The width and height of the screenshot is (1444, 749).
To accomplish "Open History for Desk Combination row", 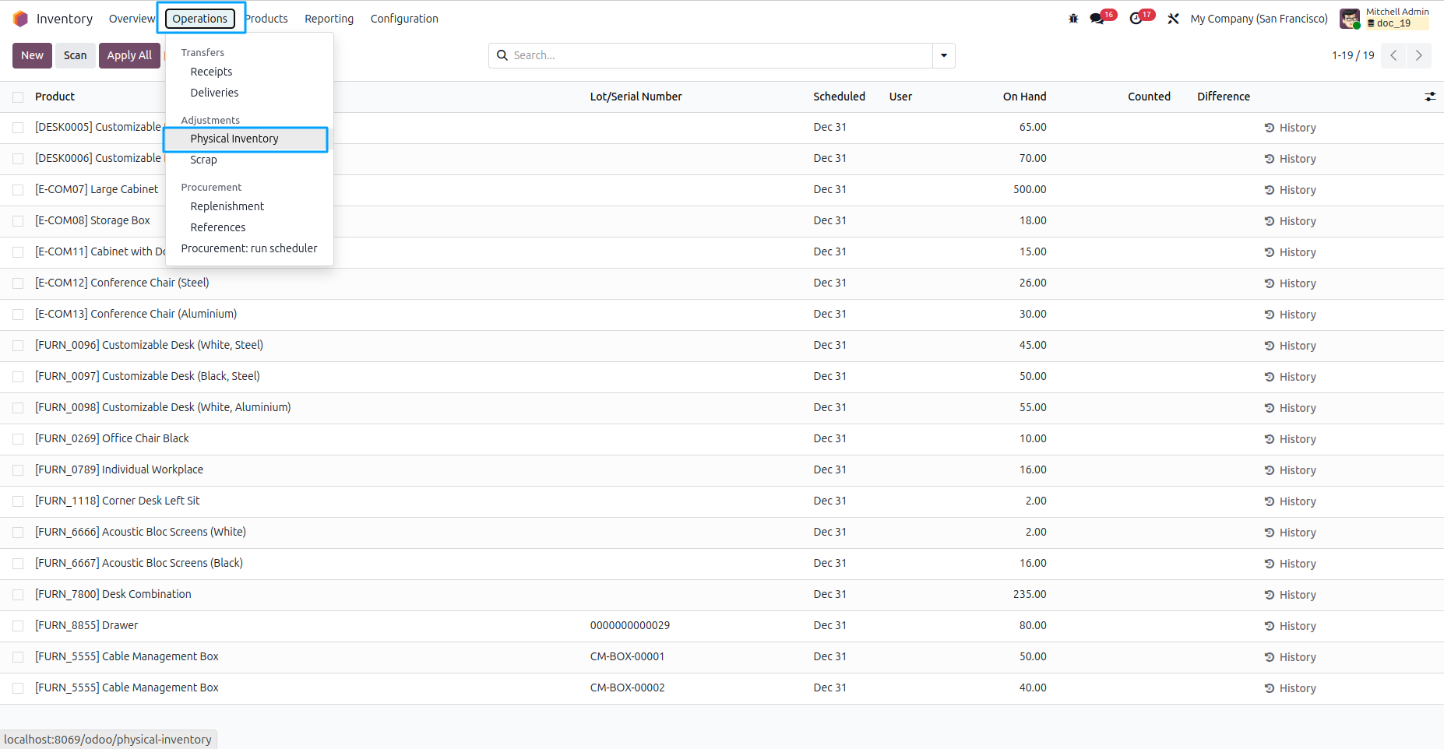I will pyautogui.click(x=1290, y=595).
